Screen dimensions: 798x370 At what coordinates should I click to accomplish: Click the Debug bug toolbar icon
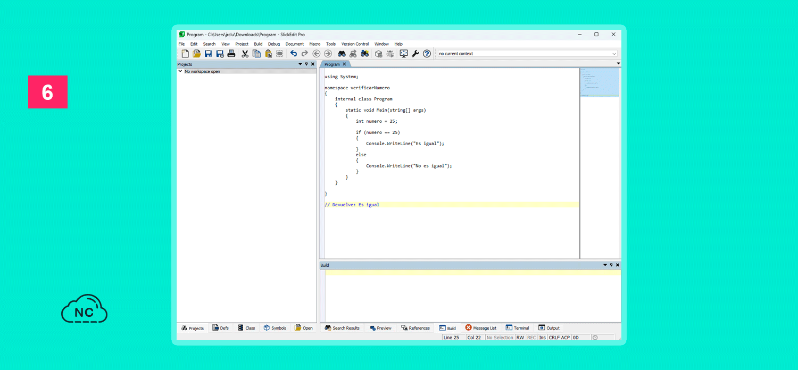[x=390, y=54]
